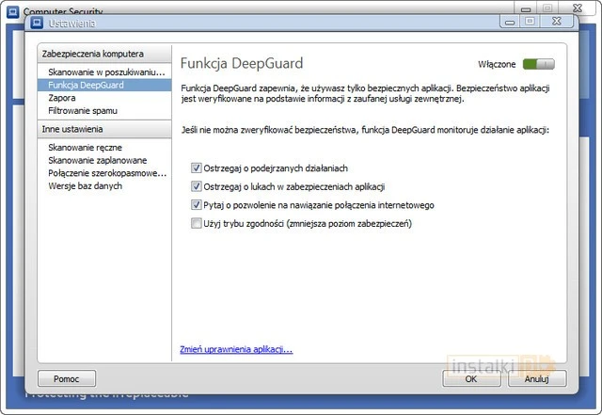602x415 pixels.
Task: Close the Computer Security window
Action: coord(578,8)
